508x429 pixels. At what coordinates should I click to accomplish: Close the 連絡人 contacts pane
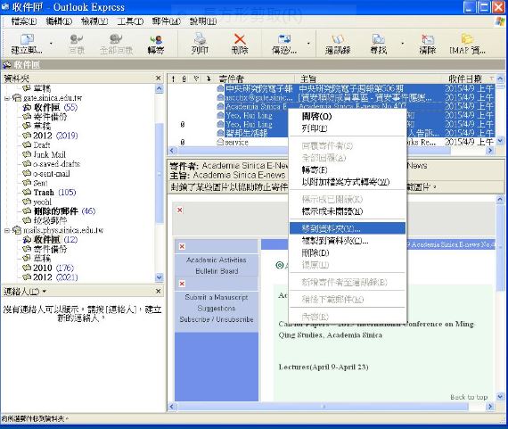pos(158,291)
